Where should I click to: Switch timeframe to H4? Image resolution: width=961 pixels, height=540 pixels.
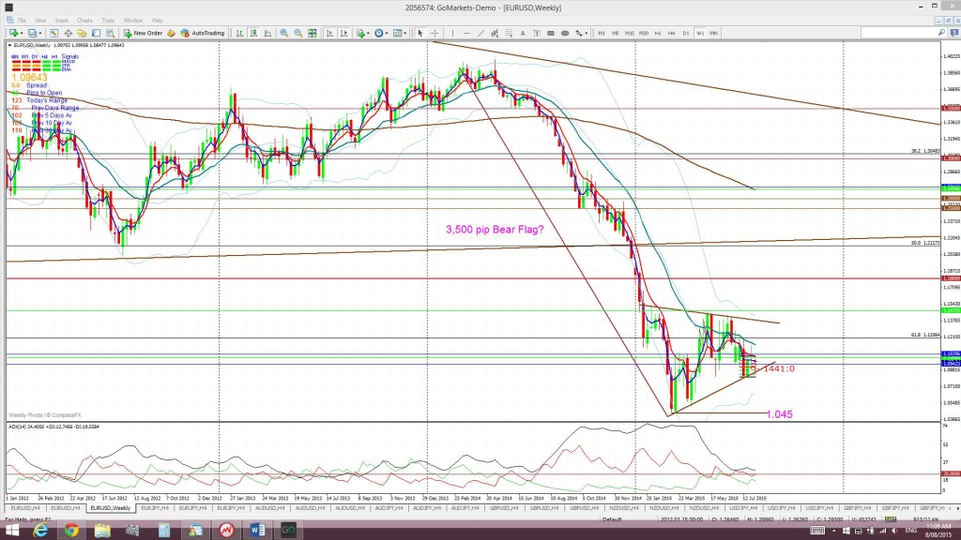tap(672, 33)
